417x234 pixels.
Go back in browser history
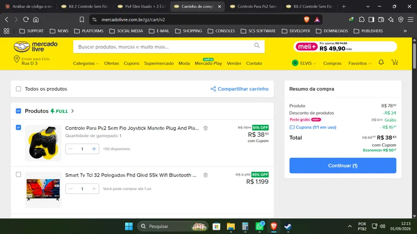(7, 19)
